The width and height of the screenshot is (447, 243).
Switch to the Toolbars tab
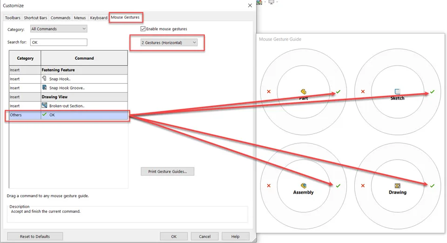tap(13, 18)
